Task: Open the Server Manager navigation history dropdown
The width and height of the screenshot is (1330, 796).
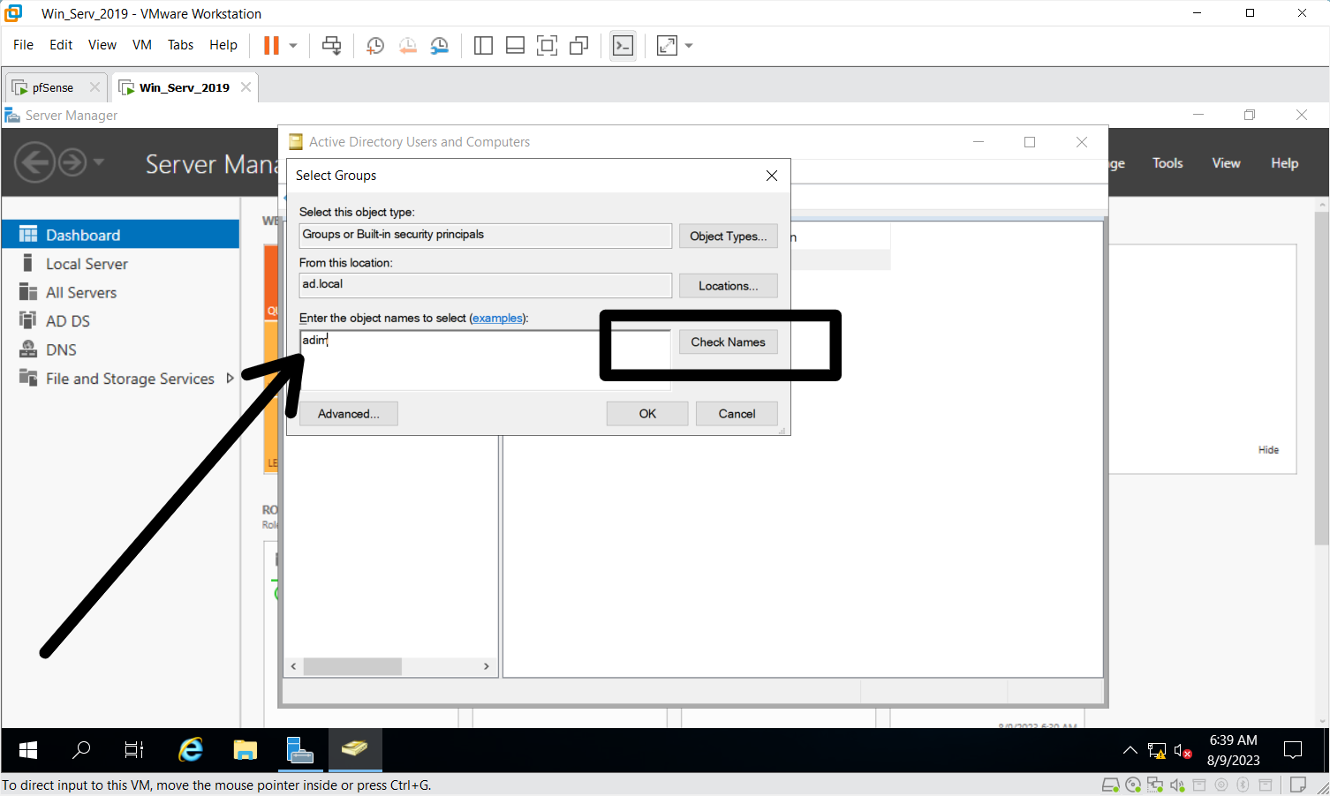Action: [x=98, y=162]
